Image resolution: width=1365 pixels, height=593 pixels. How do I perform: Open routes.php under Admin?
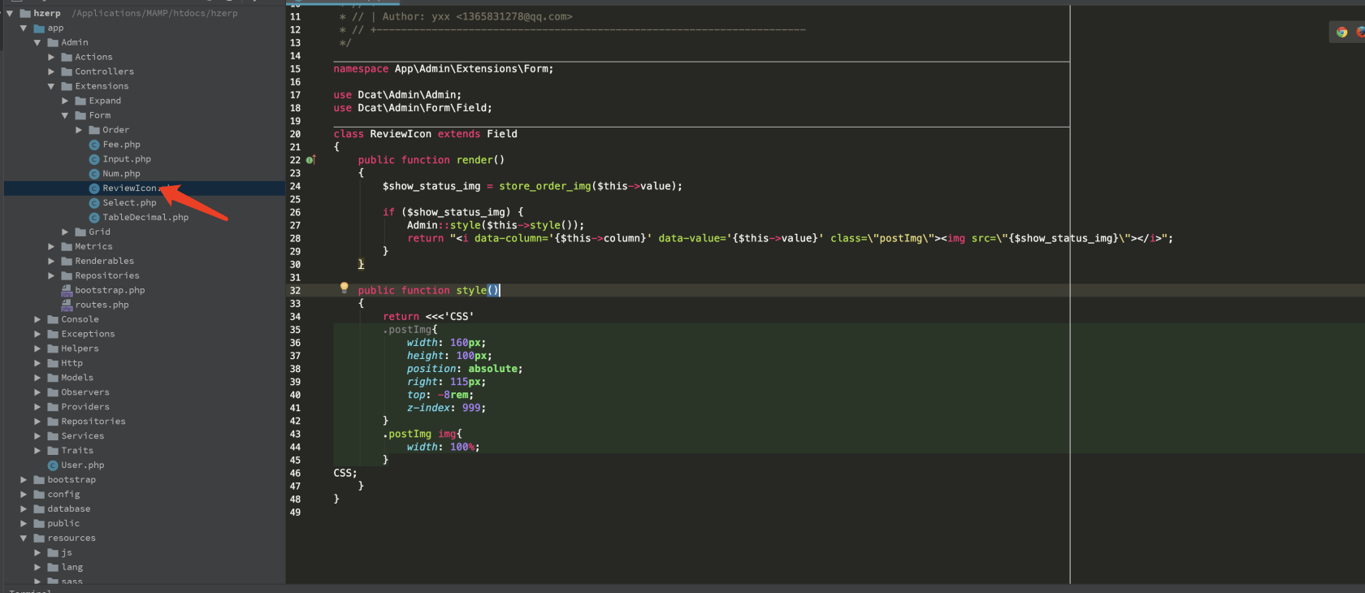pos(102,305)
